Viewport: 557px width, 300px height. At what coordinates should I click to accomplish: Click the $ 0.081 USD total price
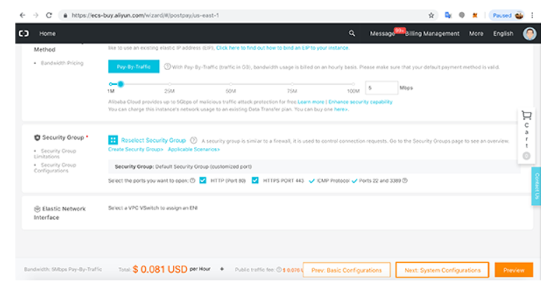click(160, 269)
